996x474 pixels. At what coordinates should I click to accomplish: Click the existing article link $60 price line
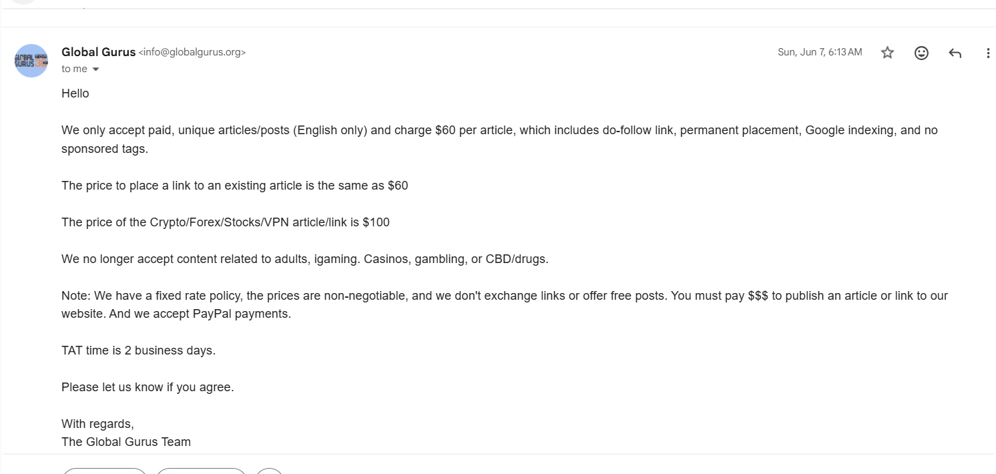[235, 186]
